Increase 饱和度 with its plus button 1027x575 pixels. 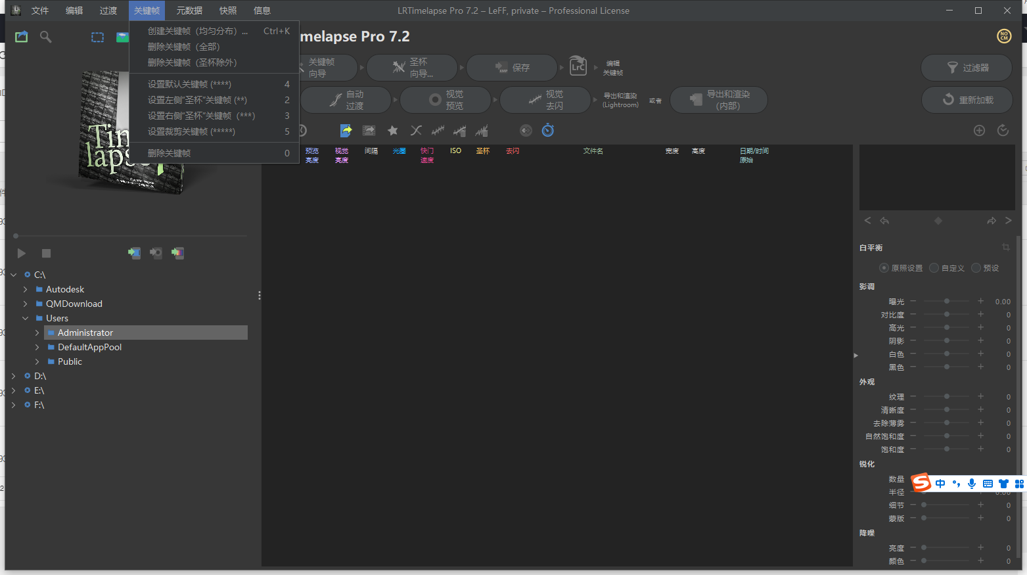click(980, 449)
